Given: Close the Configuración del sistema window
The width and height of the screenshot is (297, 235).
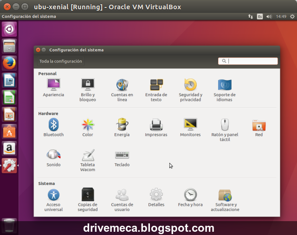Looking at the screenshot, I should click(x=38, y=50).
